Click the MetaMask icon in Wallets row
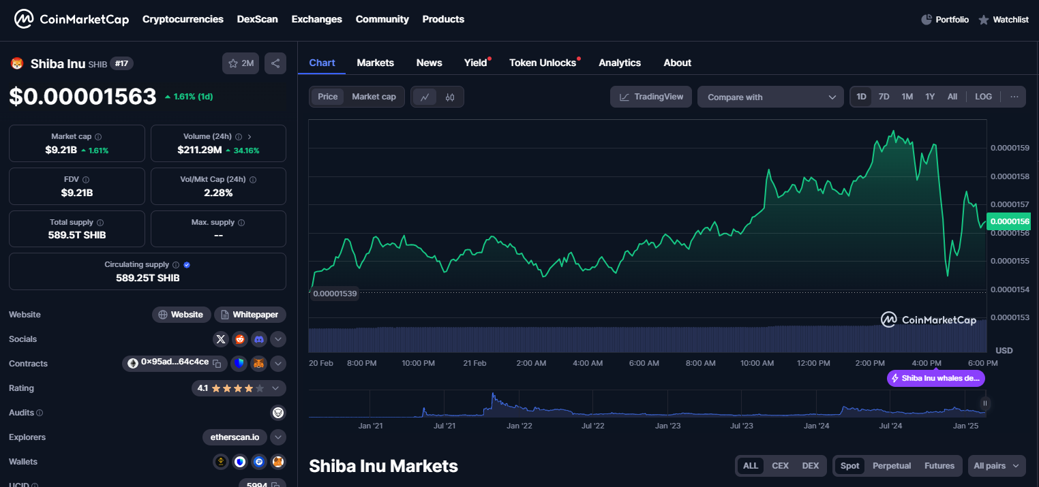 278,462
